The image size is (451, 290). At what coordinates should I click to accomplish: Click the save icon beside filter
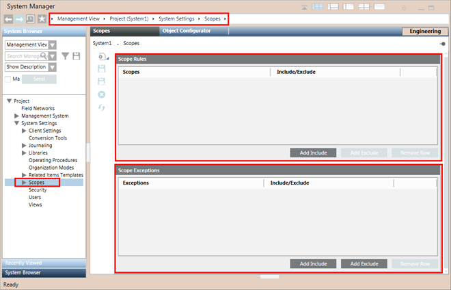click(x=77, y=55)
